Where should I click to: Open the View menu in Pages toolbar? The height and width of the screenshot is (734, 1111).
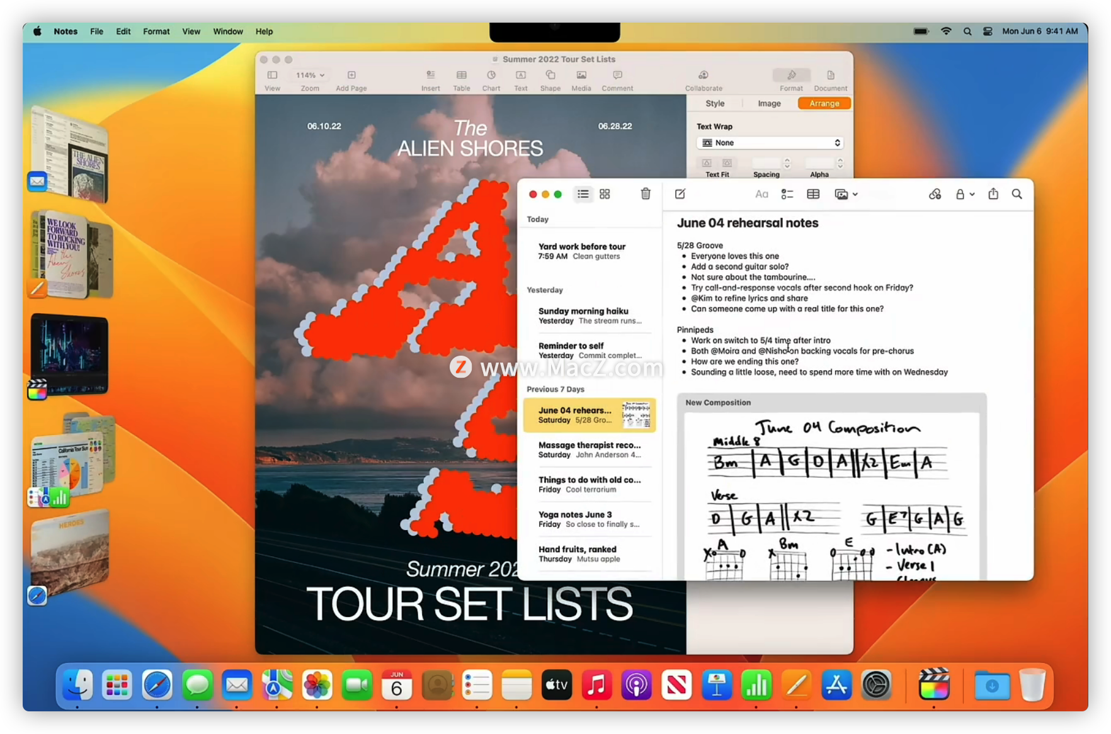point(272,81)
